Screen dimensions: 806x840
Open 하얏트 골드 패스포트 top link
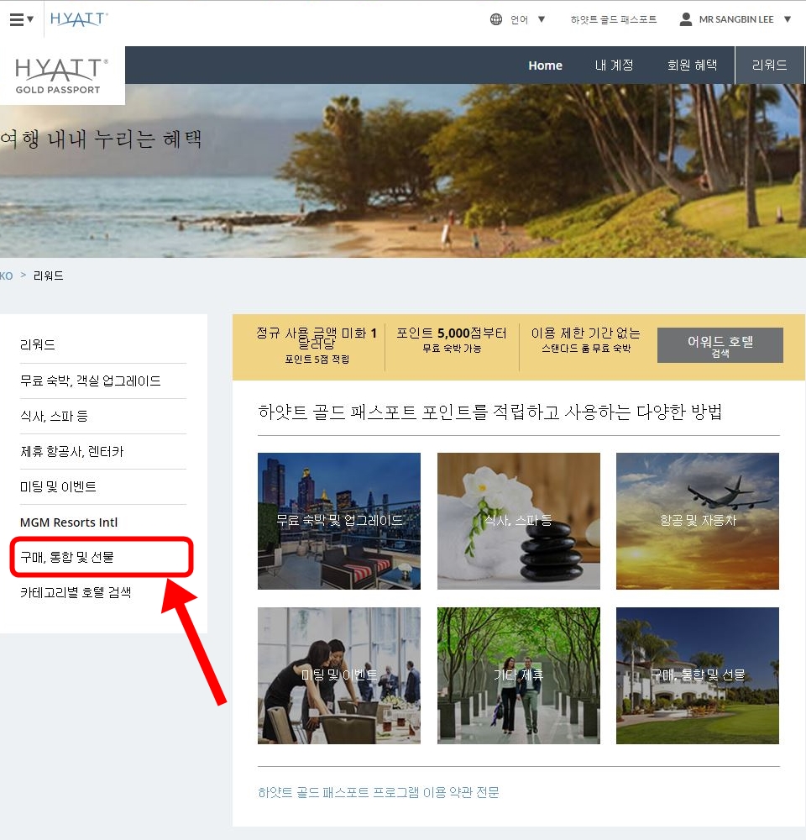point(614,19)
